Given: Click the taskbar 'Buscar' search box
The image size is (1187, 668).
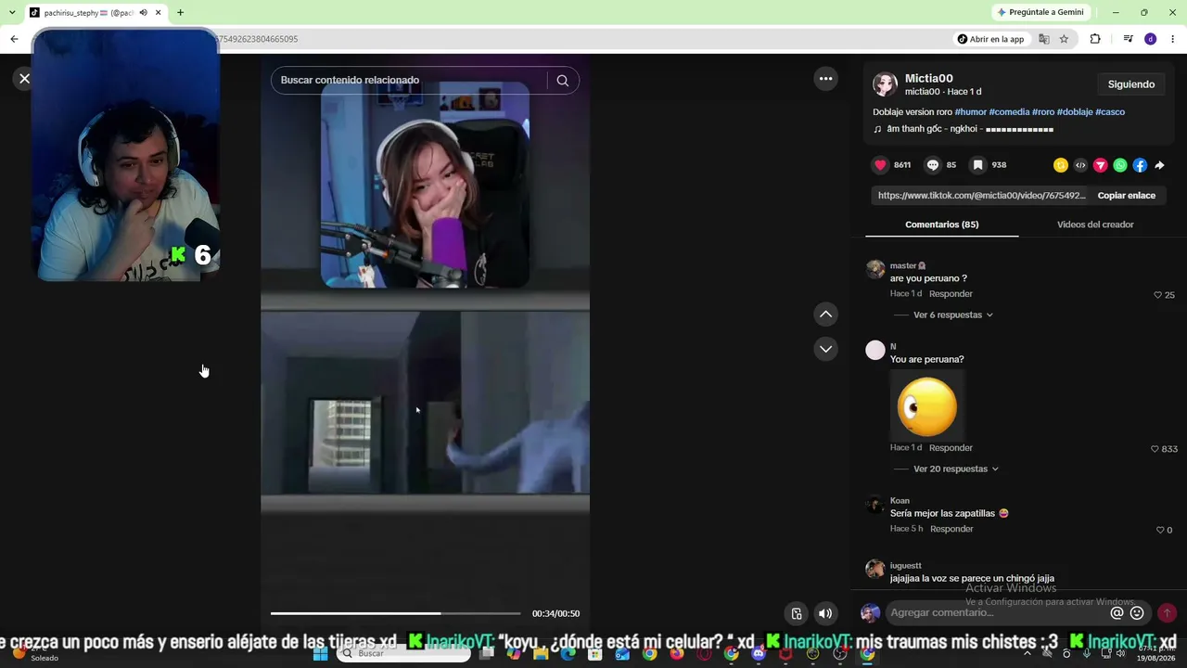Looking at the screenshot, I should (x=403, y=653).
